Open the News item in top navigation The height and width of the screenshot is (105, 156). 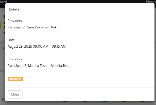click(x=151, y=2)
